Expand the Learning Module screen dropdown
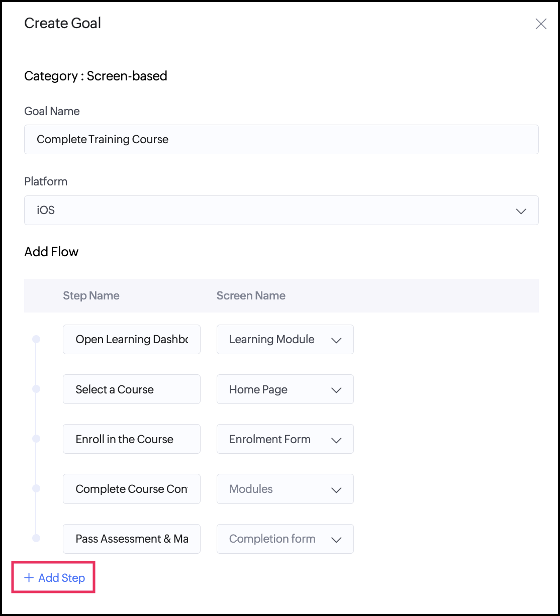 tap(285, 340)
